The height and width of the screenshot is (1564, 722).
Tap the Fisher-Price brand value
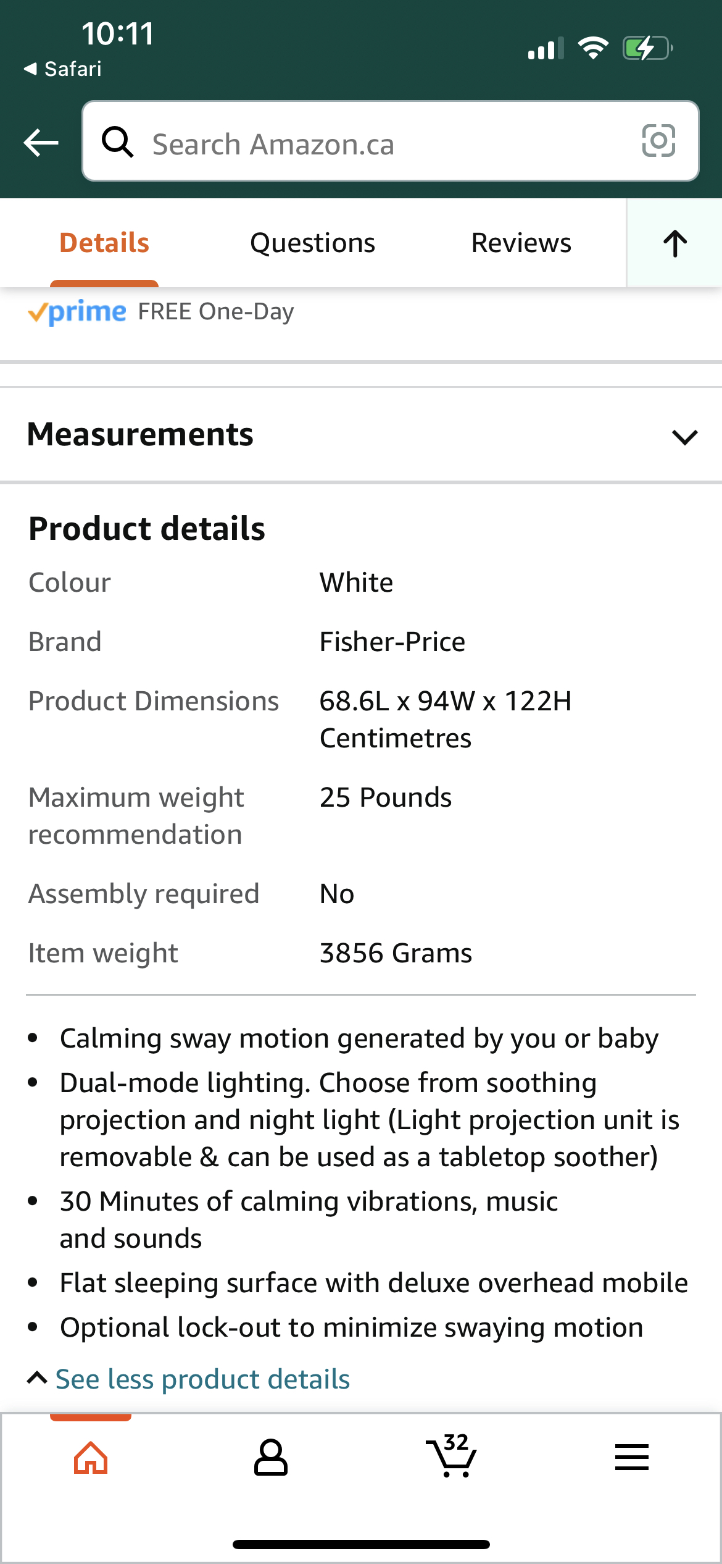point(392,642)
